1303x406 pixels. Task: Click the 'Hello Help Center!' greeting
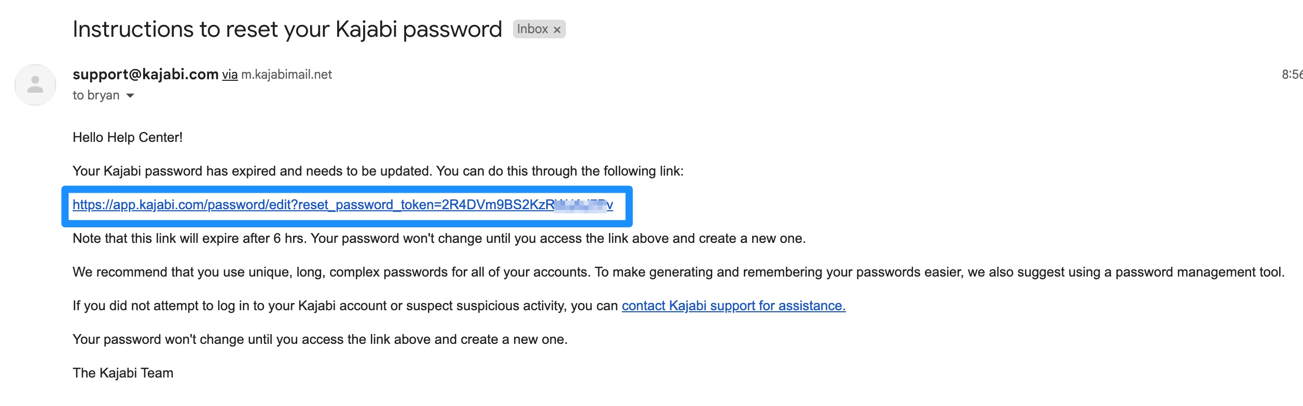coord(128,138)
